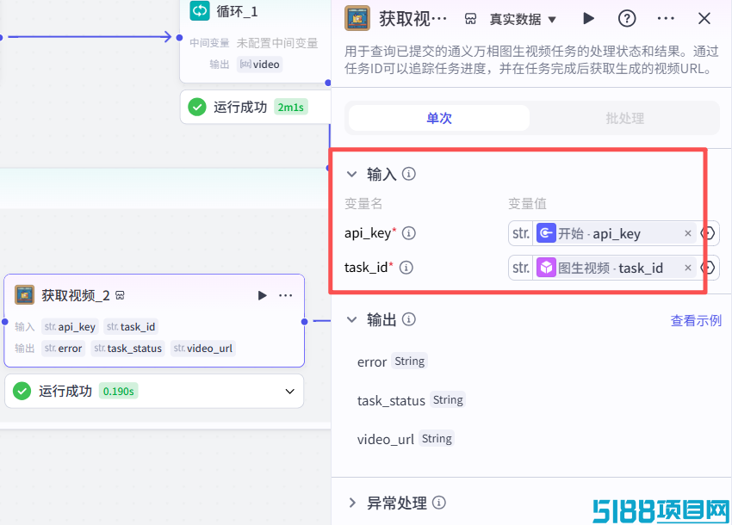Click the task_status output tag on 获取视频_2 node
Screen dimensions: 732x525
click(128, 348)
